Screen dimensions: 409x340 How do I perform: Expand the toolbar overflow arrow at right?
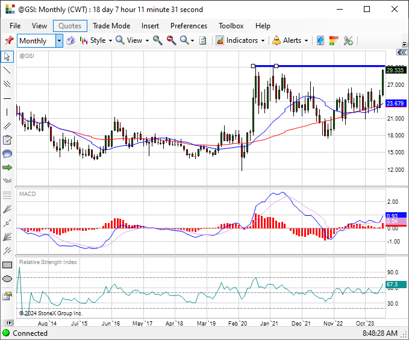pyautogui.click(x=405, y=44)
